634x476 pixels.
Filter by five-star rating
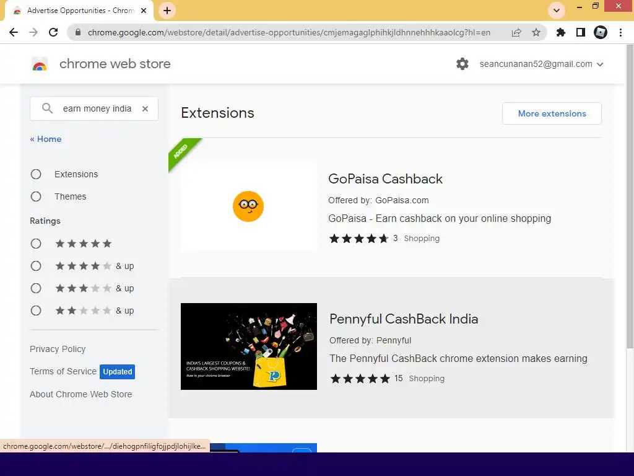pos(36,244)
